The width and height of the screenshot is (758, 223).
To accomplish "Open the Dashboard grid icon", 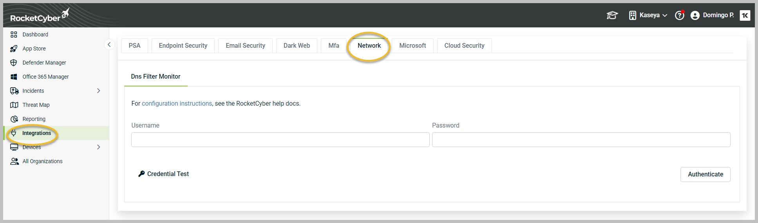I will (14, 34).
